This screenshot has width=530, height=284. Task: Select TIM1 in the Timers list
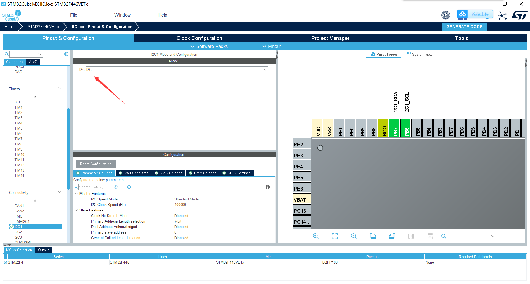tap(18, 107)
